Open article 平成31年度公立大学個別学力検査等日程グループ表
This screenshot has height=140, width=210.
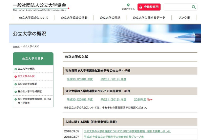pos(114,137)
